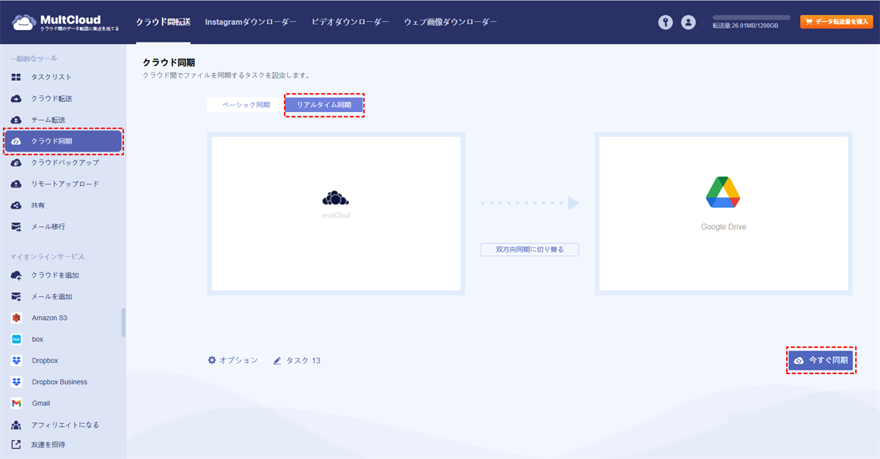Click the cloud sync sidebar icon
This screenshot has height=459, width=880.
(x=16, y=141)
